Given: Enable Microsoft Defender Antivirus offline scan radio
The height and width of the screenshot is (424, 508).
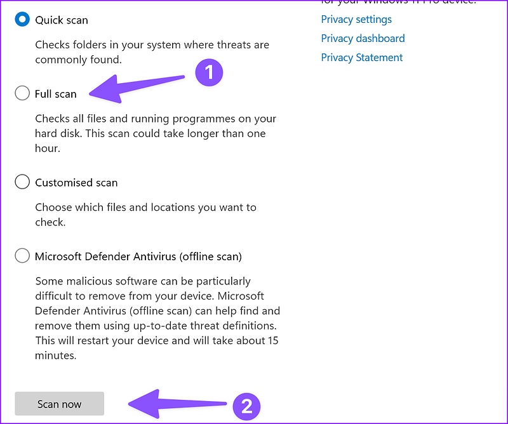Looking at the screenshot, I should pyautogui.click(x=22, y=256).
